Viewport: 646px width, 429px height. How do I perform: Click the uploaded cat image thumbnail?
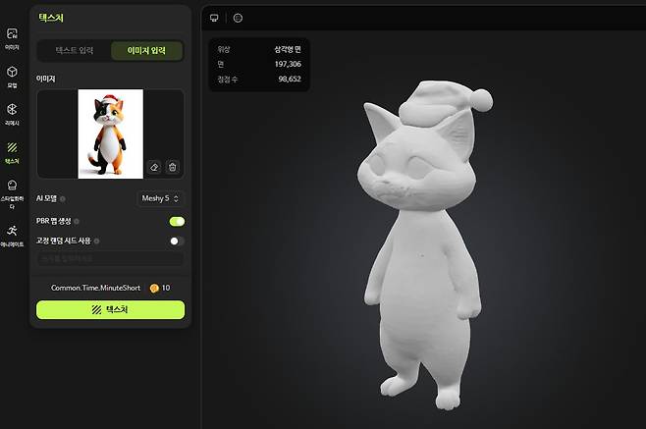pos(110,134)
